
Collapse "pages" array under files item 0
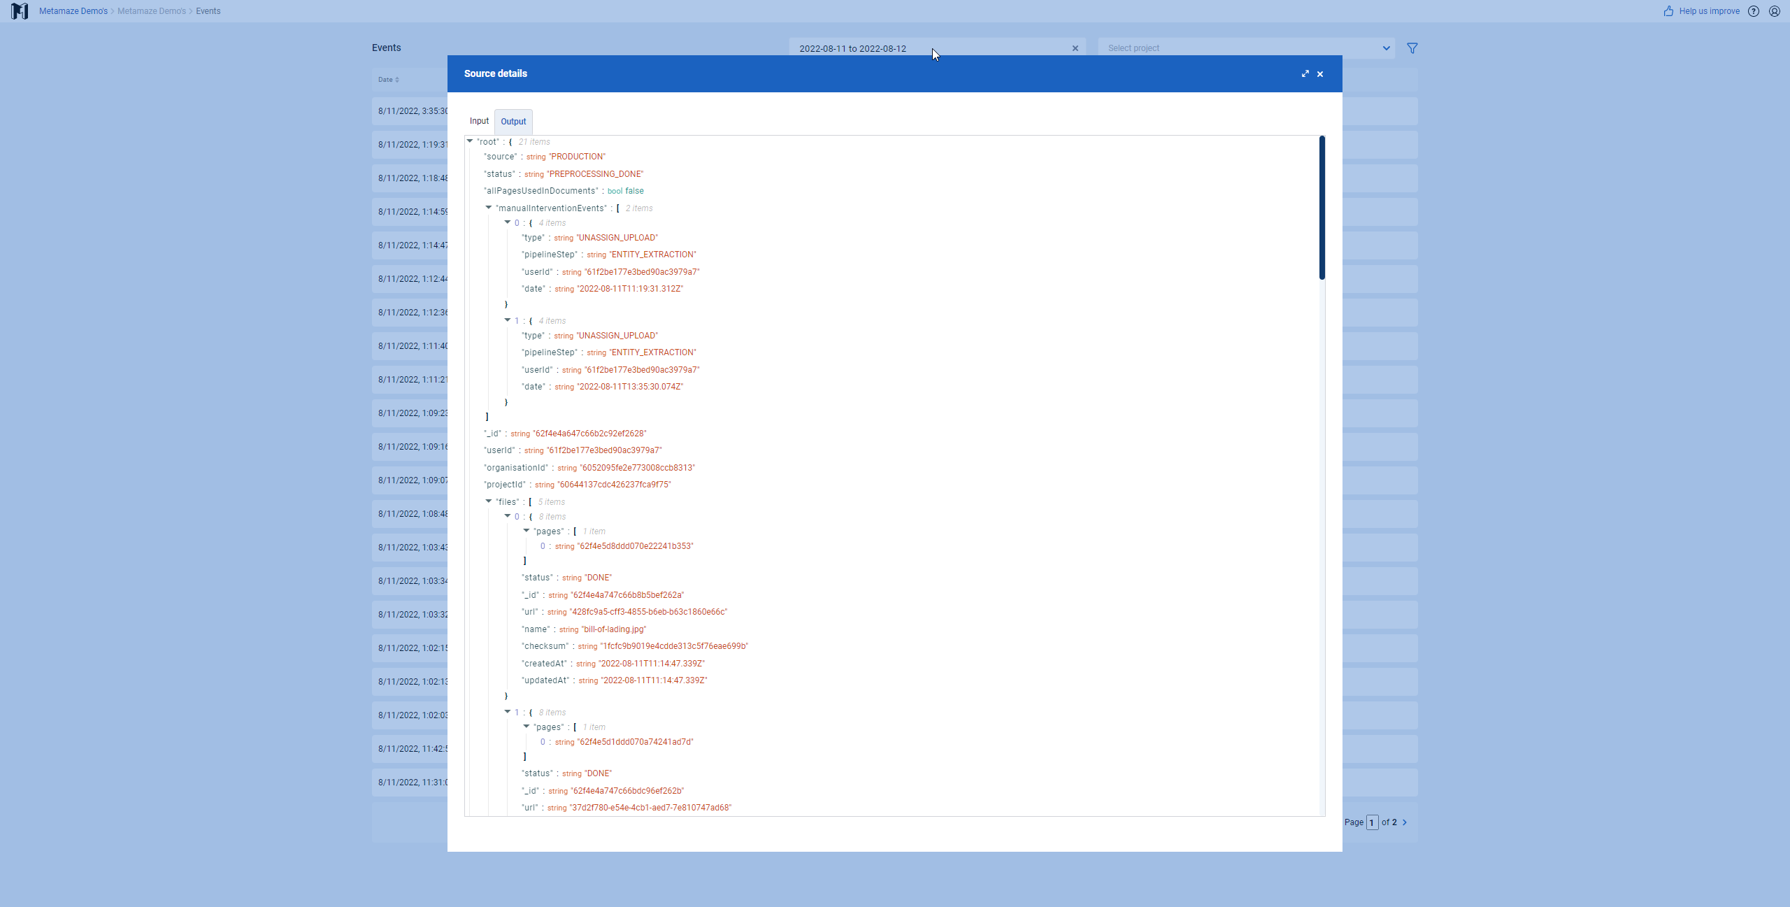(x=527, y=531)
